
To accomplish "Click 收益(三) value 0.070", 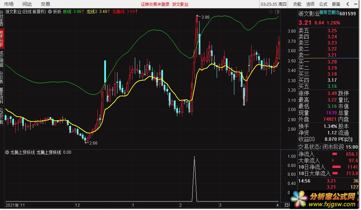I will [331, 139].
